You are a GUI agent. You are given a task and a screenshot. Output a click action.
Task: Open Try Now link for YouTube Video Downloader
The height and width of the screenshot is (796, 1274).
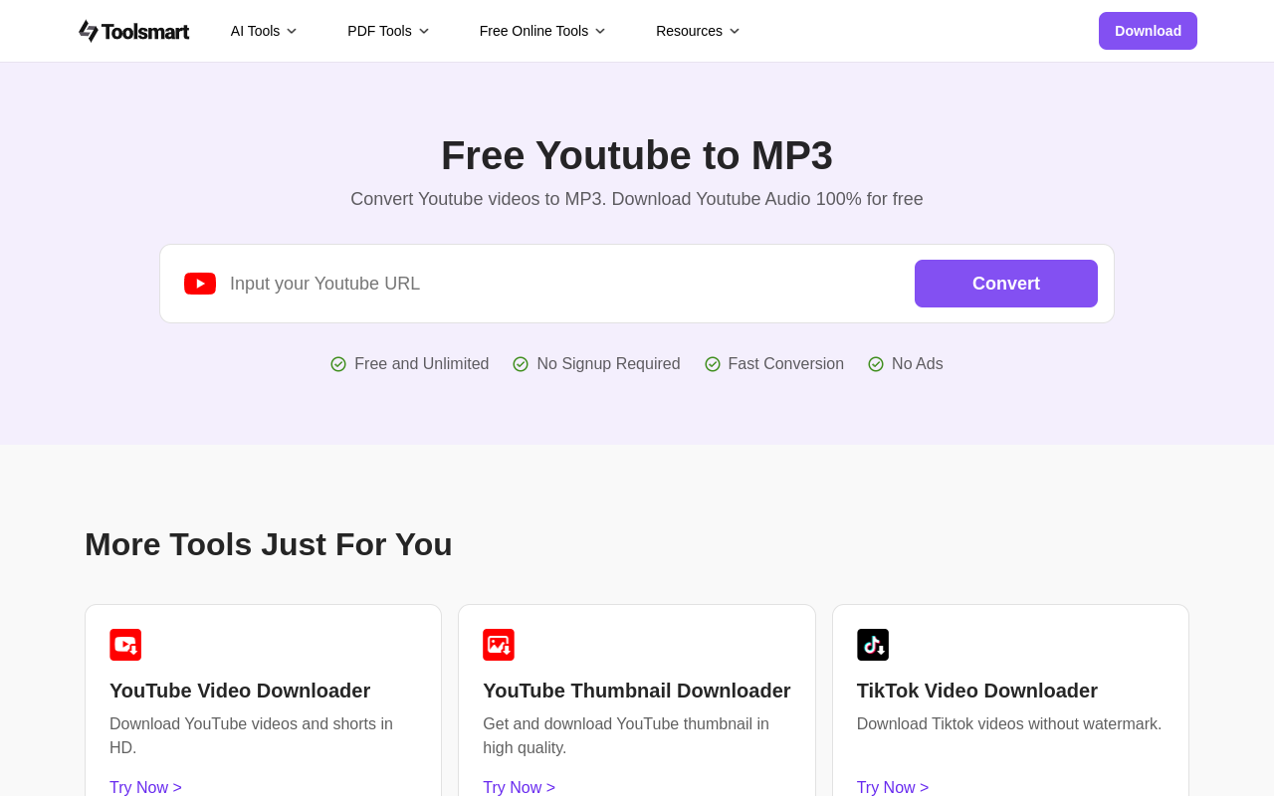click(145, 787)
